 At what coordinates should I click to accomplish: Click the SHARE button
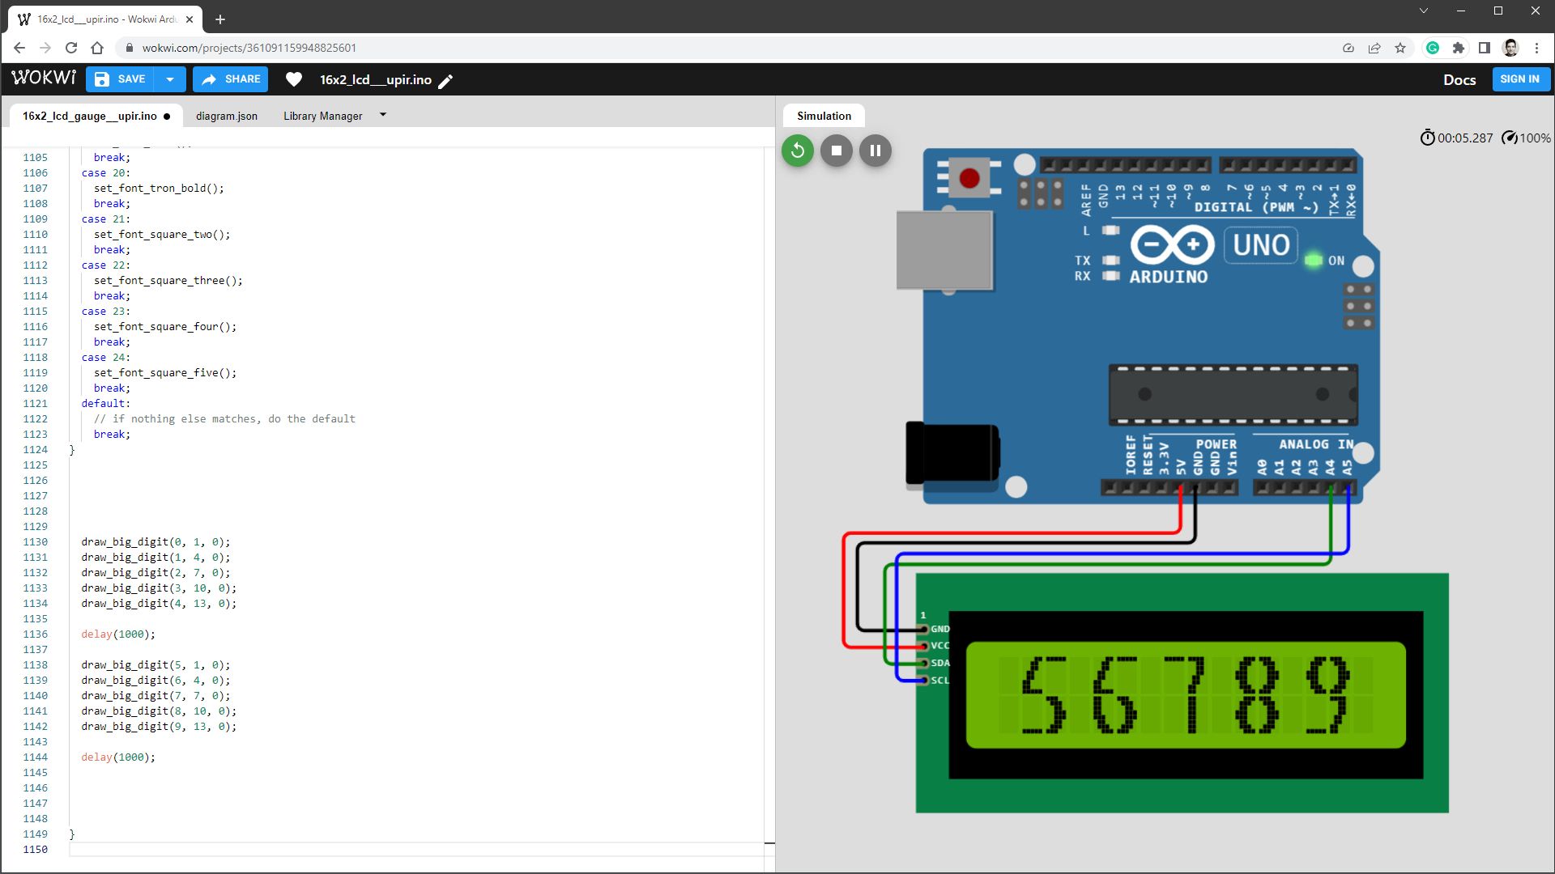tap(230, 79)
